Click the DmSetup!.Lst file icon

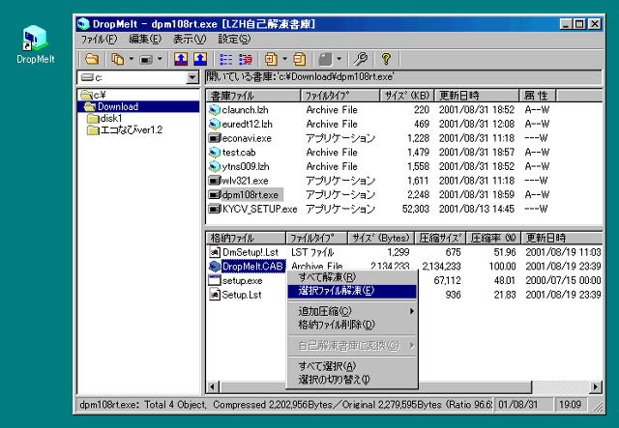pyautogui.click(x=215, y=252)
